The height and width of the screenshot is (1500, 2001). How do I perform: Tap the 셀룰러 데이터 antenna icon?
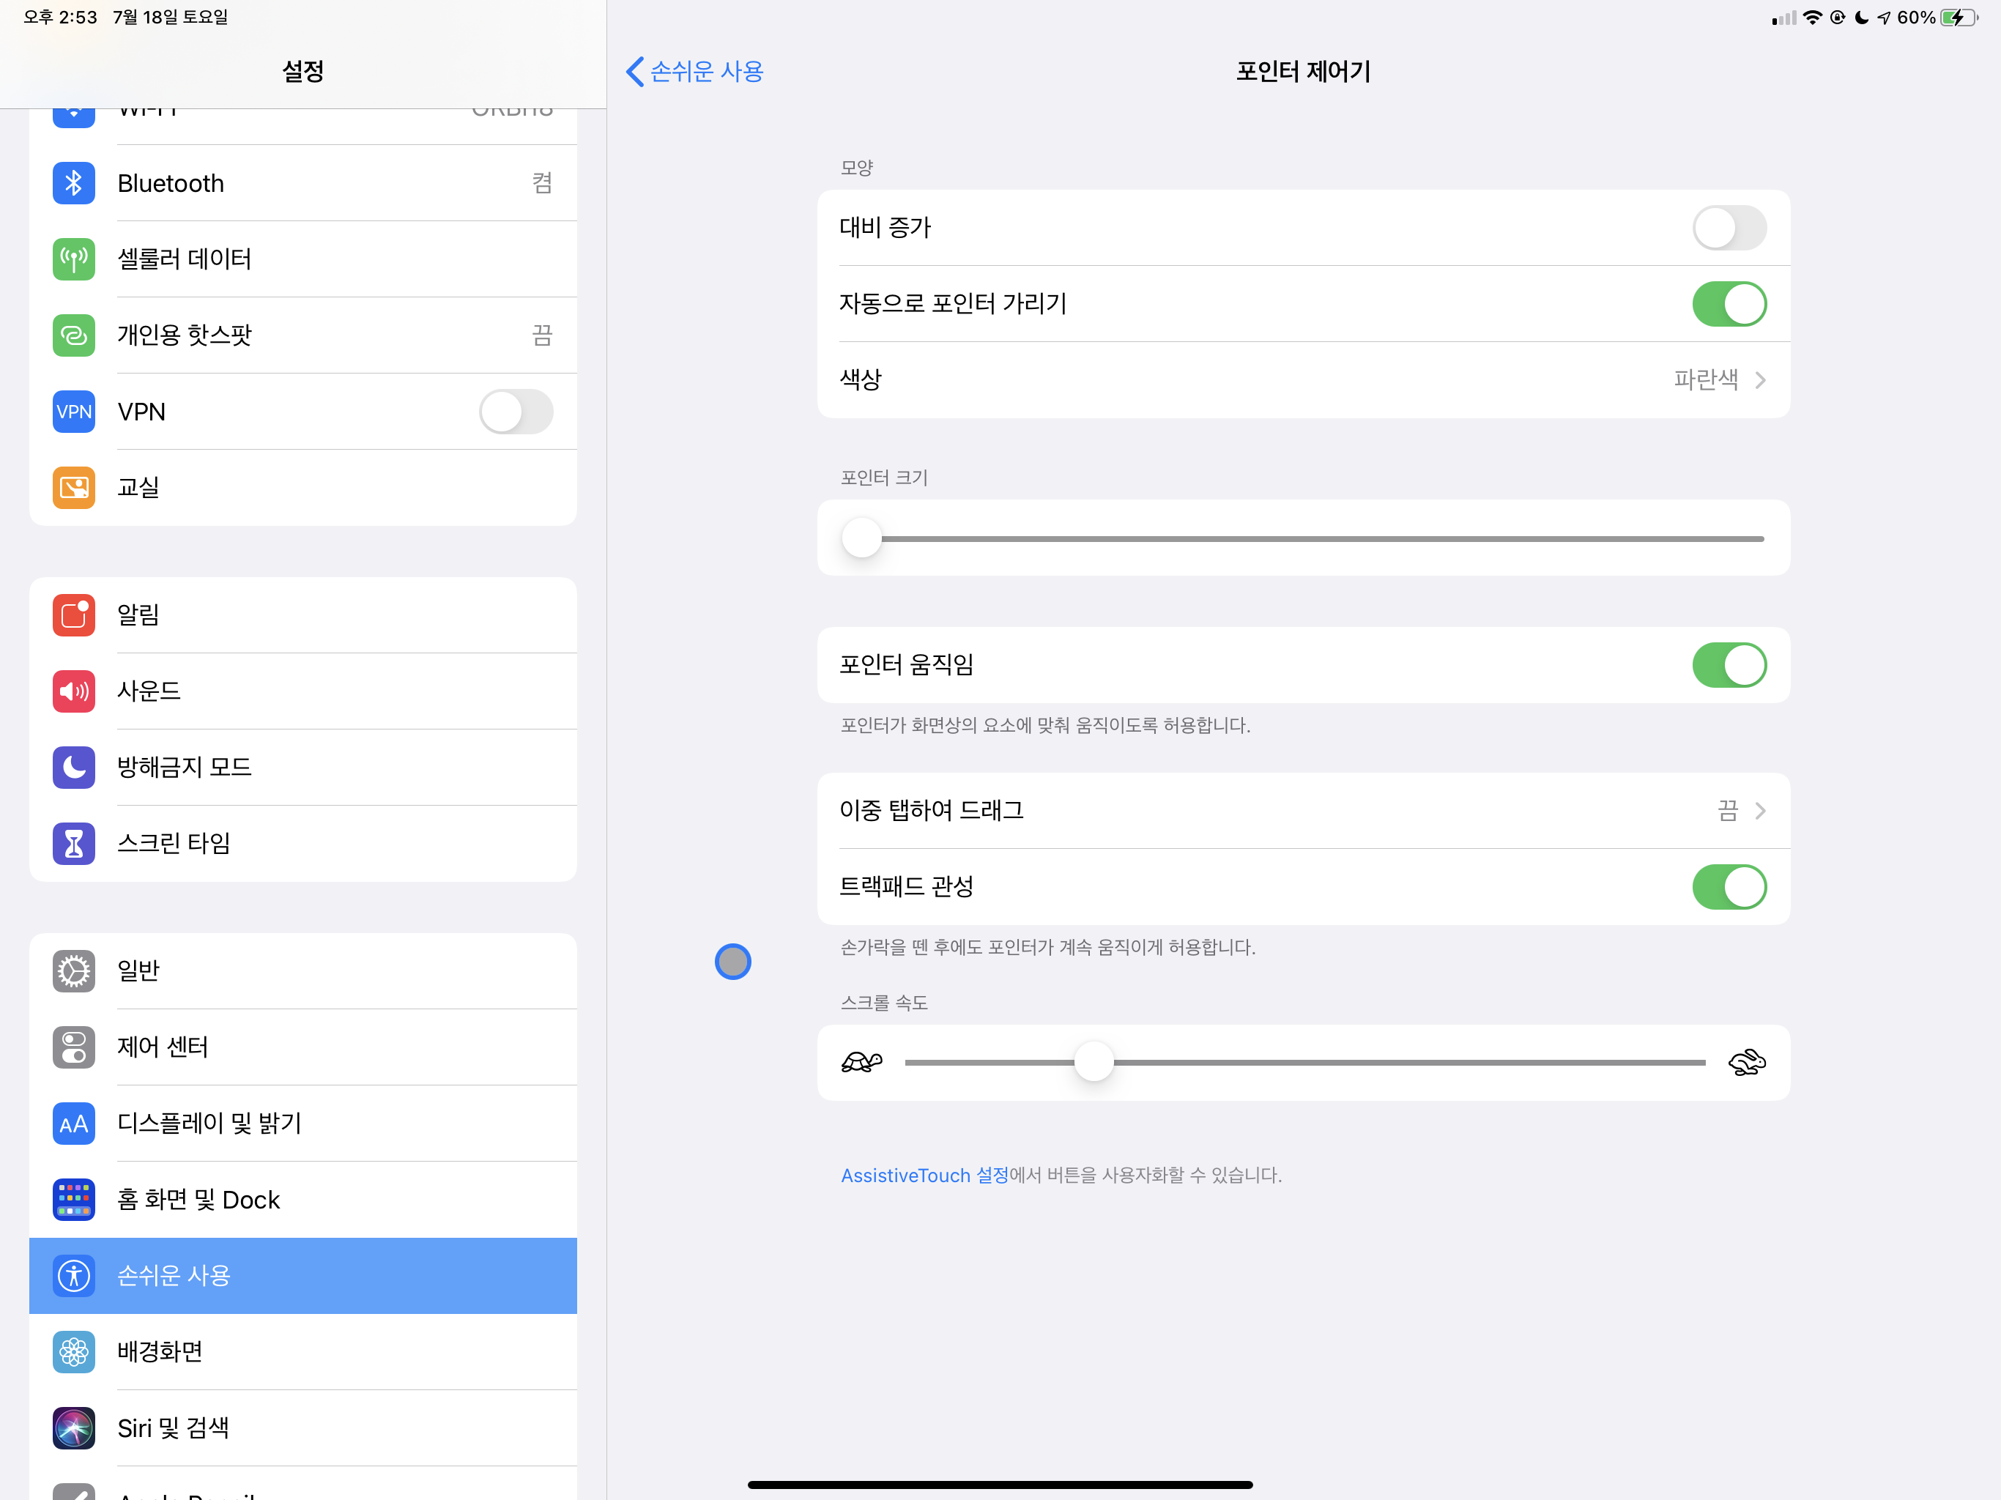click(x=74, y=260)
